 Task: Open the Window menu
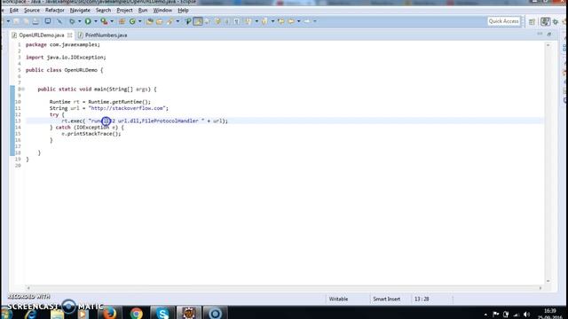[162, 10]
